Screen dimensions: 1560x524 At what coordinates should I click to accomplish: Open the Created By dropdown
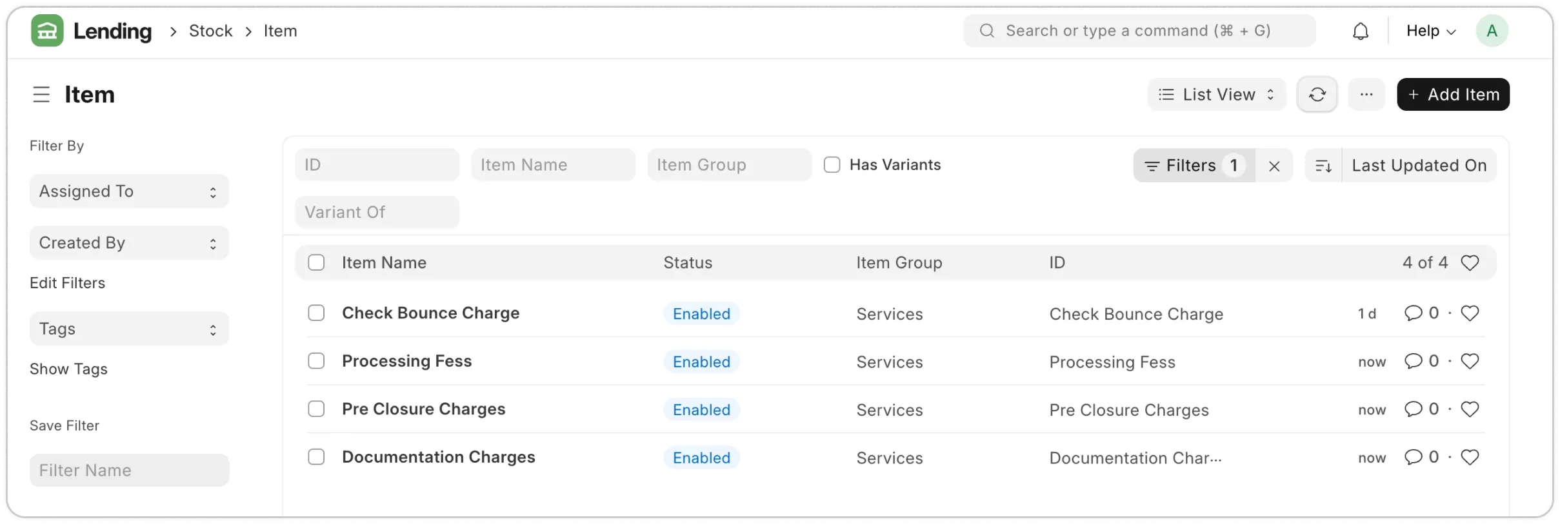[129, 243]
